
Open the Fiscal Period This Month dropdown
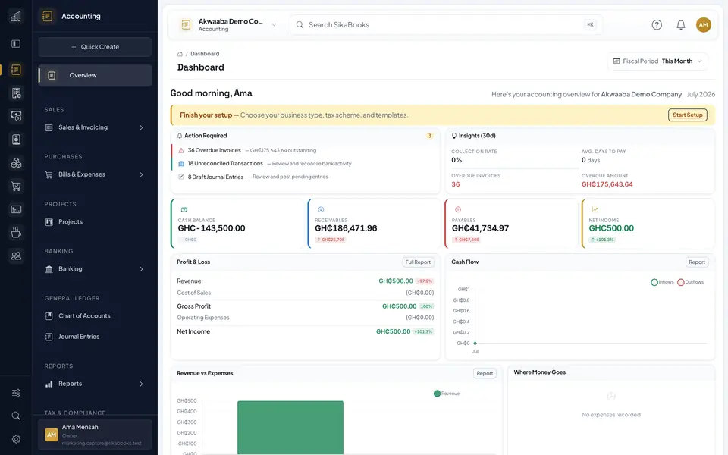(657, 61)
